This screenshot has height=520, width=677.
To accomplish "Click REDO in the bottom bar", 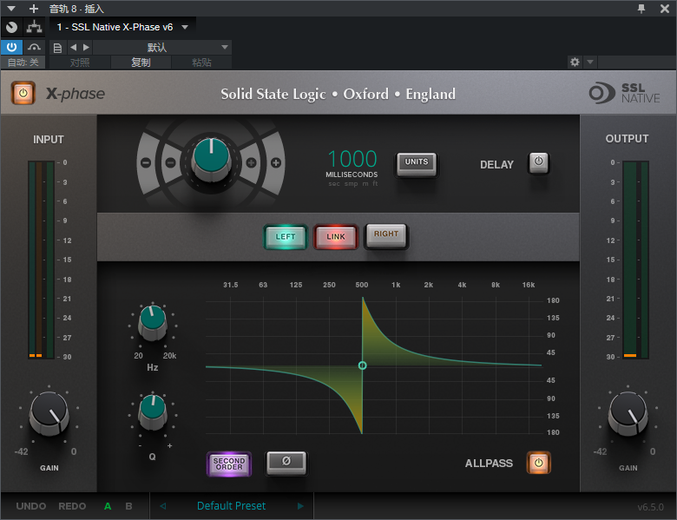I will (72, 506).
